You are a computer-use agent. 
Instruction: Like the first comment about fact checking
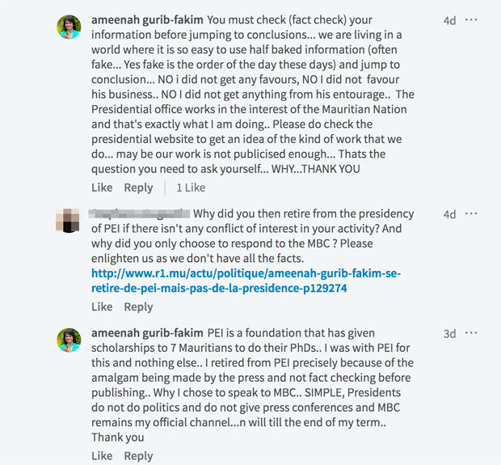pos(102,188)
